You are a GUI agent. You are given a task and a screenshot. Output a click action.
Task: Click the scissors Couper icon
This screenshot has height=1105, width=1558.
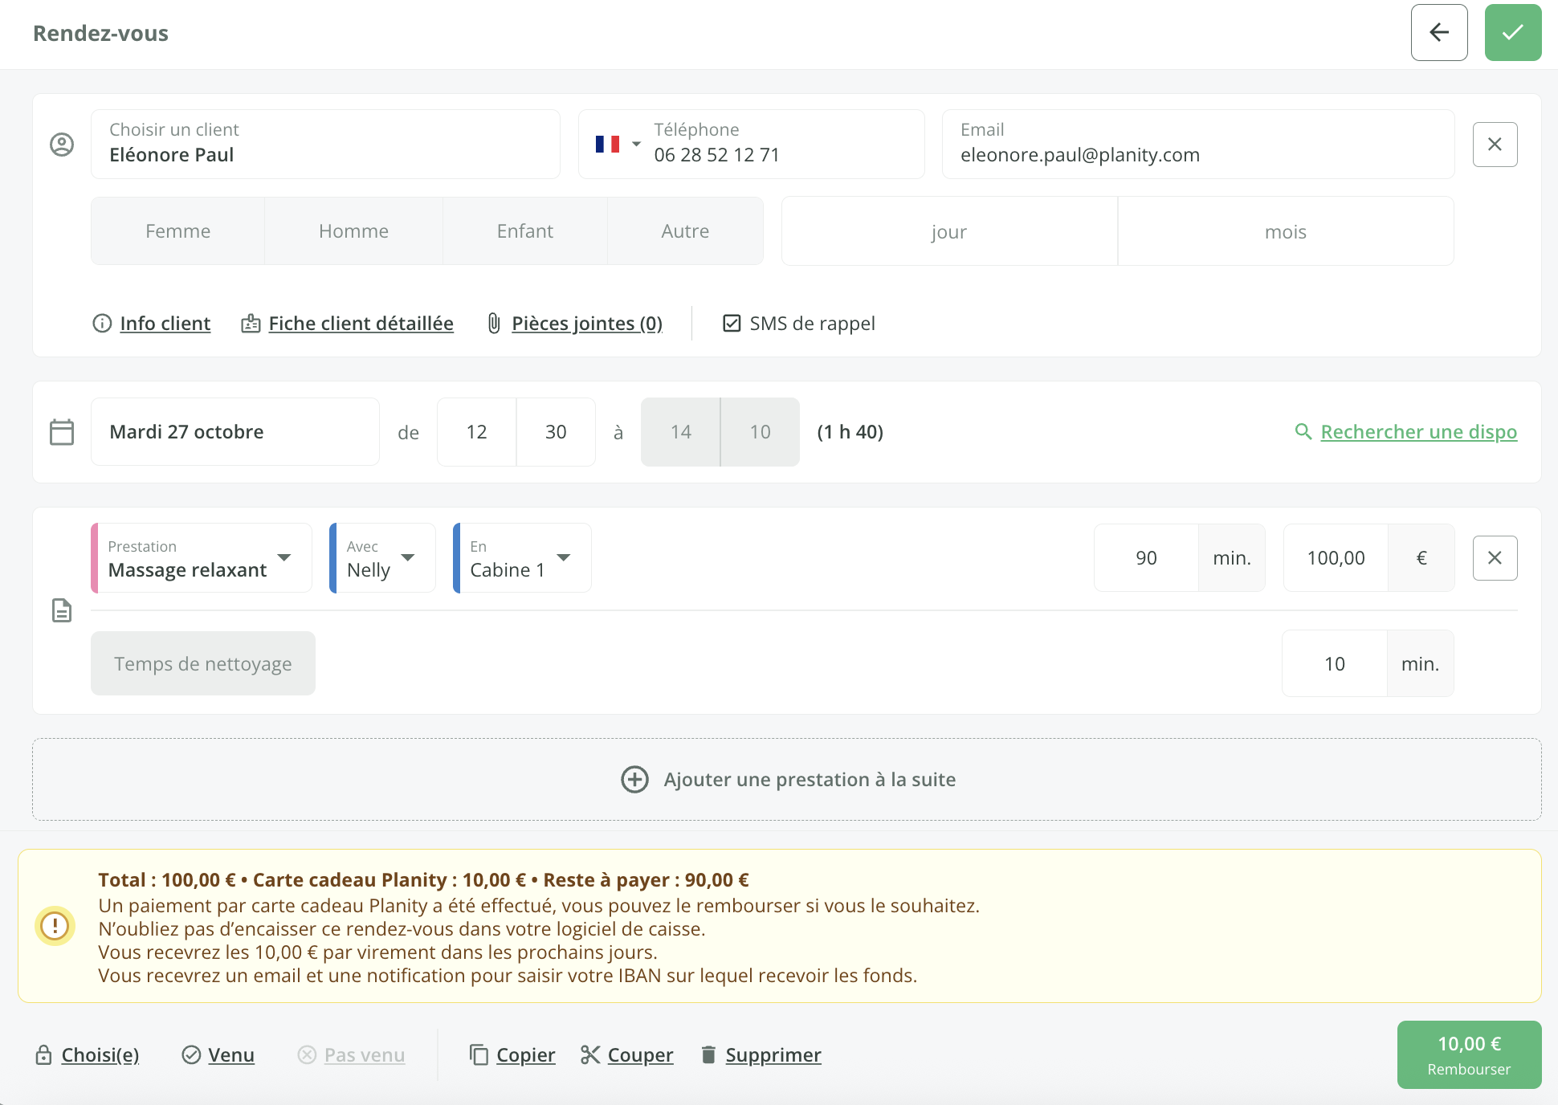click(x=590, y=1055)
